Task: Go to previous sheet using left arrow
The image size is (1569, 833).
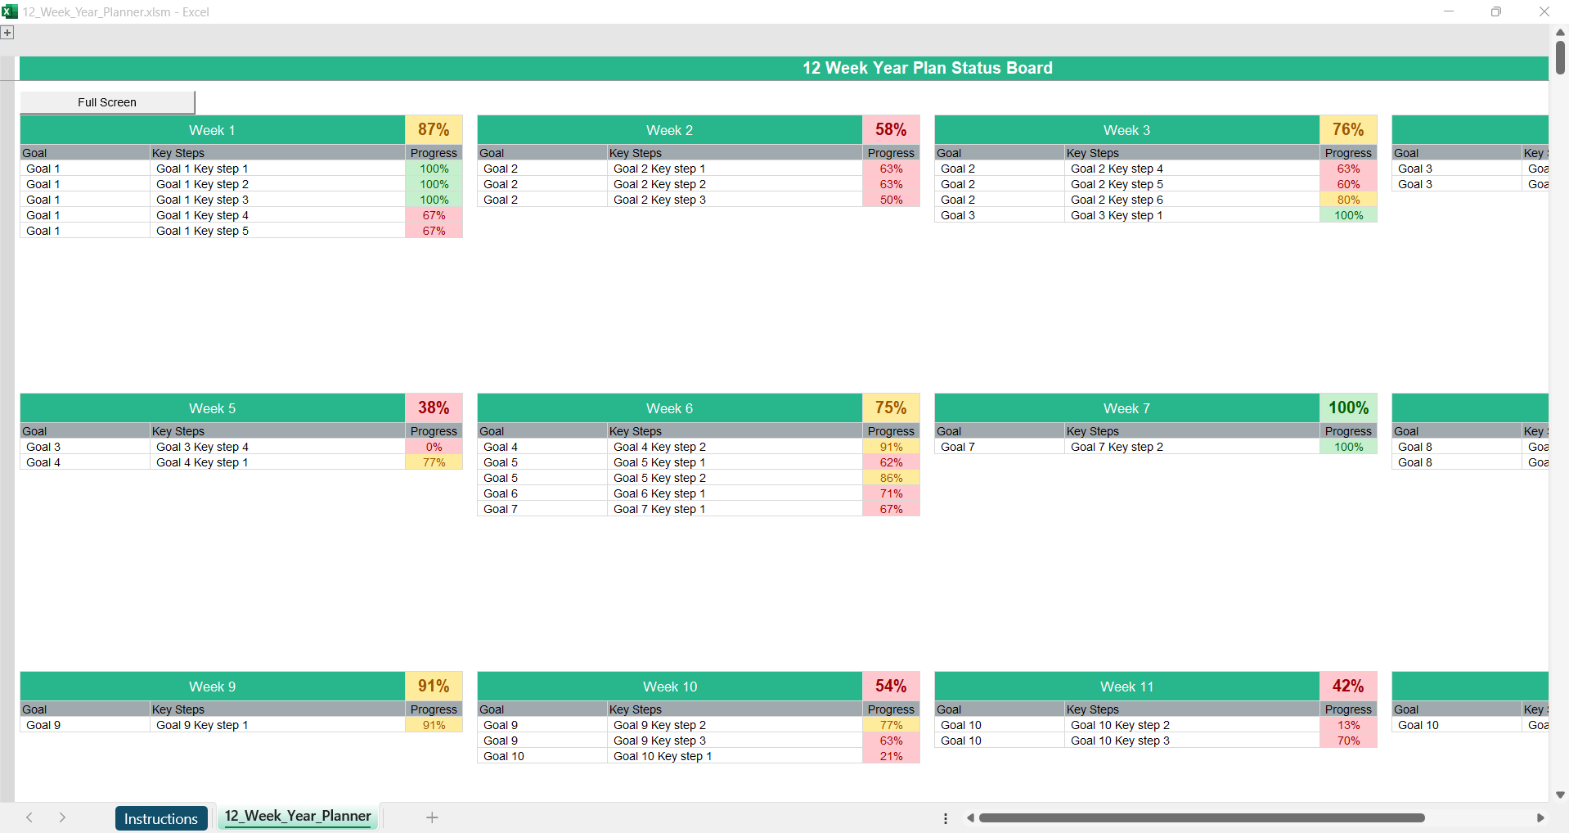Action: point(29,817)
